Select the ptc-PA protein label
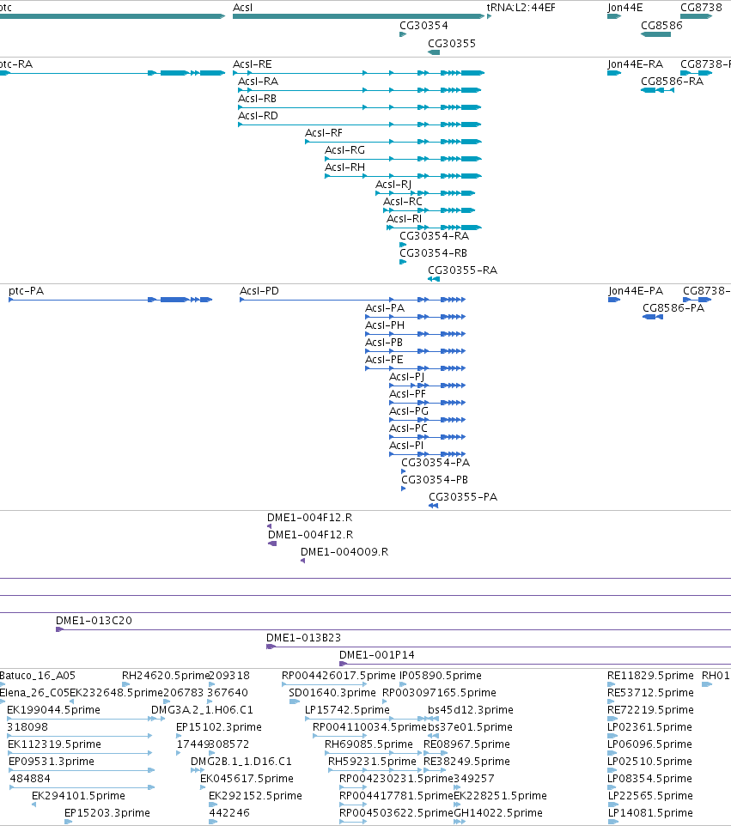The image size is (731, 826). point(26,291)
